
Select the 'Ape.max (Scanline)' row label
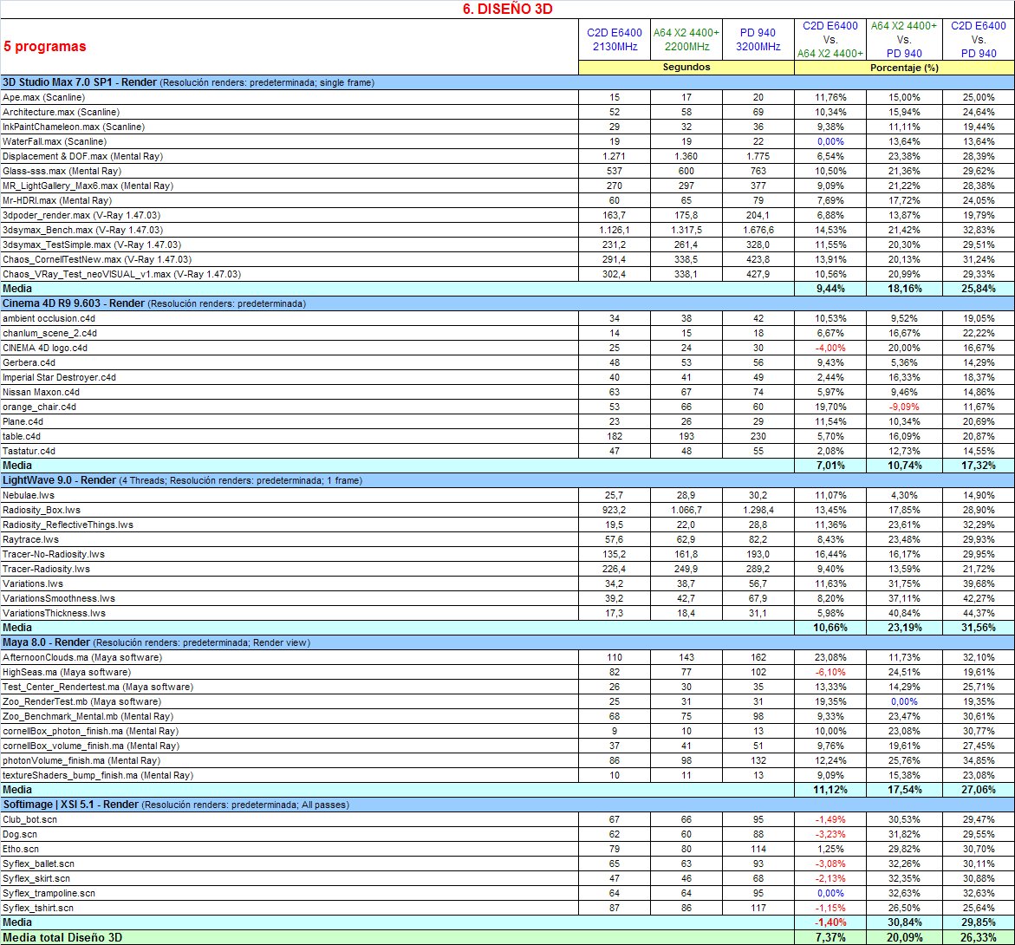click(44, 97)
